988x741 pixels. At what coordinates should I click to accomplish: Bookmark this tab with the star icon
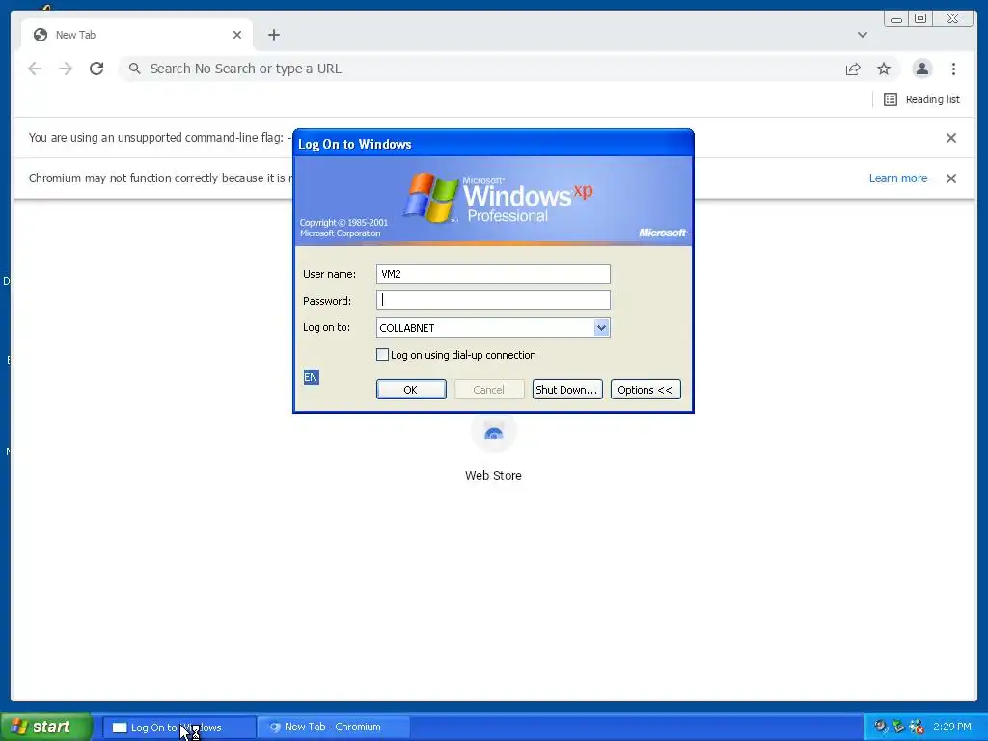pos(884,69)
